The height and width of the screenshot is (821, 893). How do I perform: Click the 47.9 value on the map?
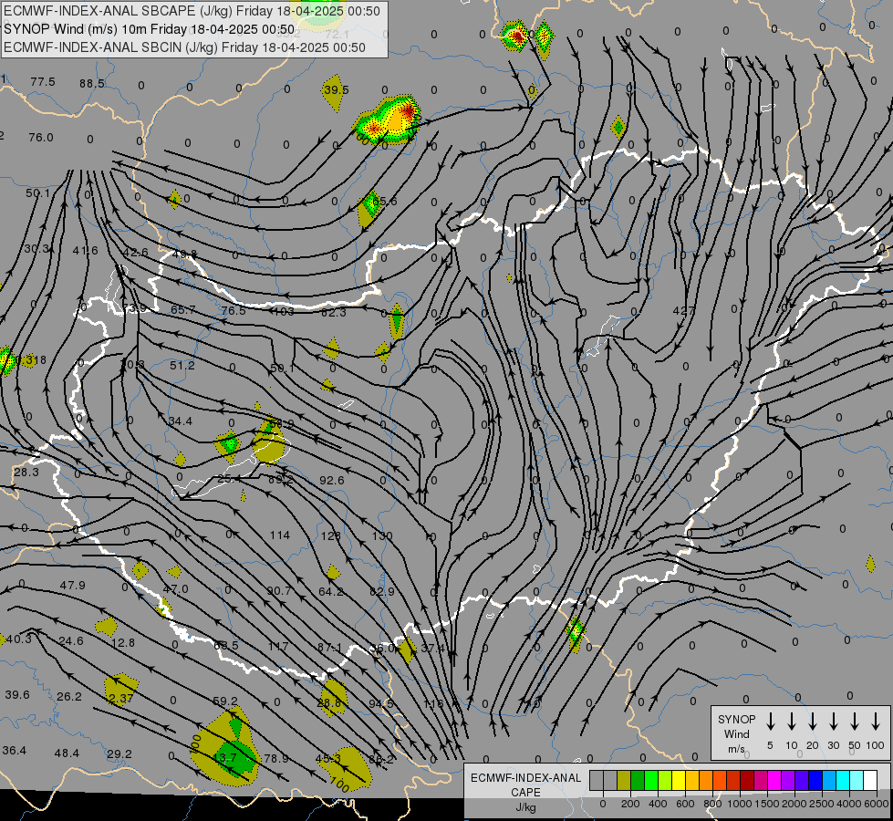coord(72,585)
